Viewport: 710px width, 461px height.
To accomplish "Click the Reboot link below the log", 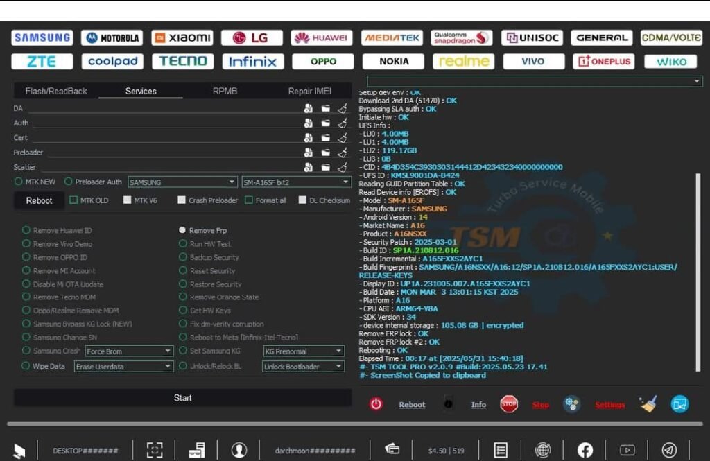I will (412, 404).
